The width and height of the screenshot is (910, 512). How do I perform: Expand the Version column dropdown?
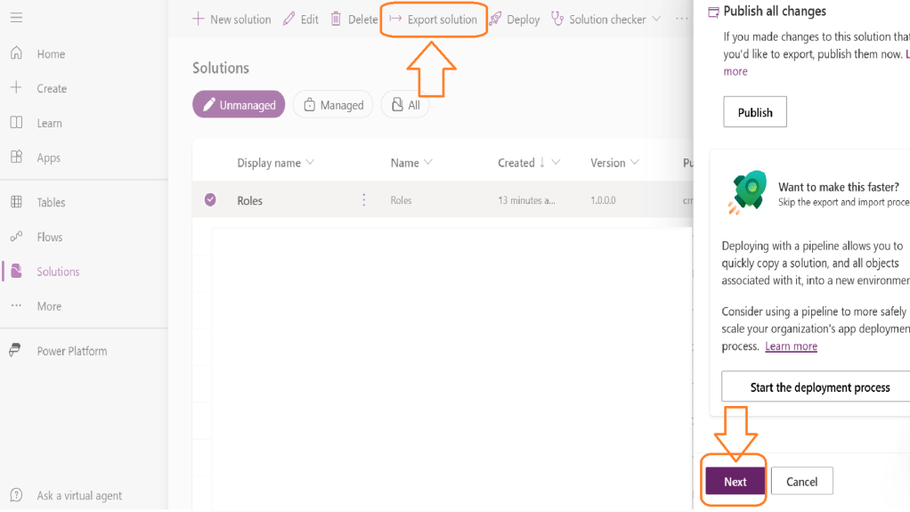[x=635, y=163]
